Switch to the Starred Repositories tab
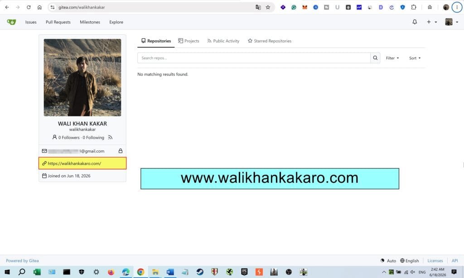The width and height of the screenshot is (464, 278). pyautogui.click(x=269, y=41)
